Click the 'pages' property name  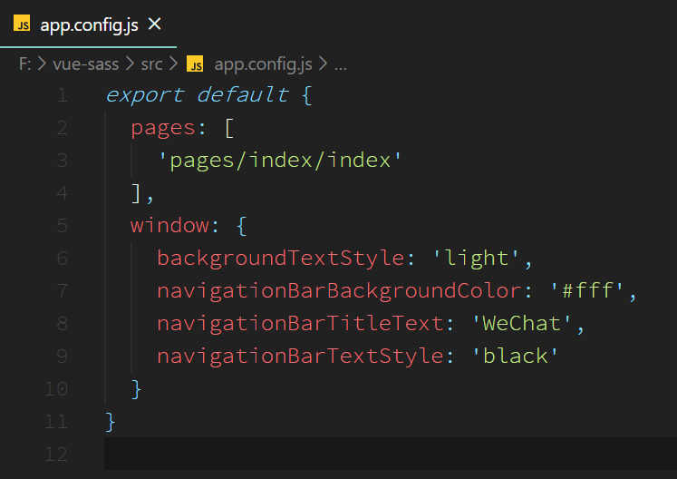(x=163, y=129)
